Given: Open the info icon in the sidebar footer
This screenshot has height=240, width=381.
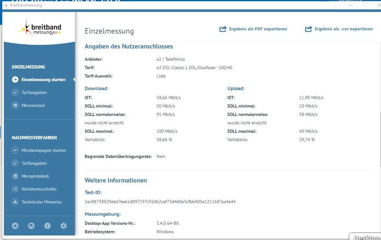Looking at the screenshot, I should point(48,226).
